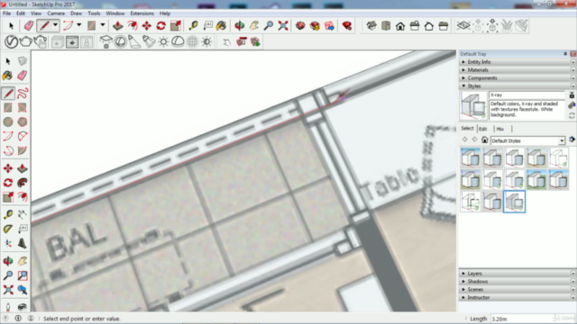Viewport: 577px width, 324px height.
Task: Click the X-ray style name field
Action: coord(527,95)
